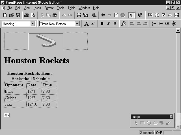Expand the Times New Roman font list
The image size is (181, 135).
coord(77,24)
